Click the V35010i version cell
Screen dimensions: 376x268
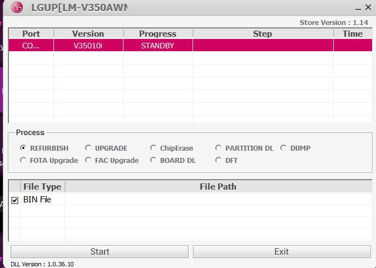point(88,45)
